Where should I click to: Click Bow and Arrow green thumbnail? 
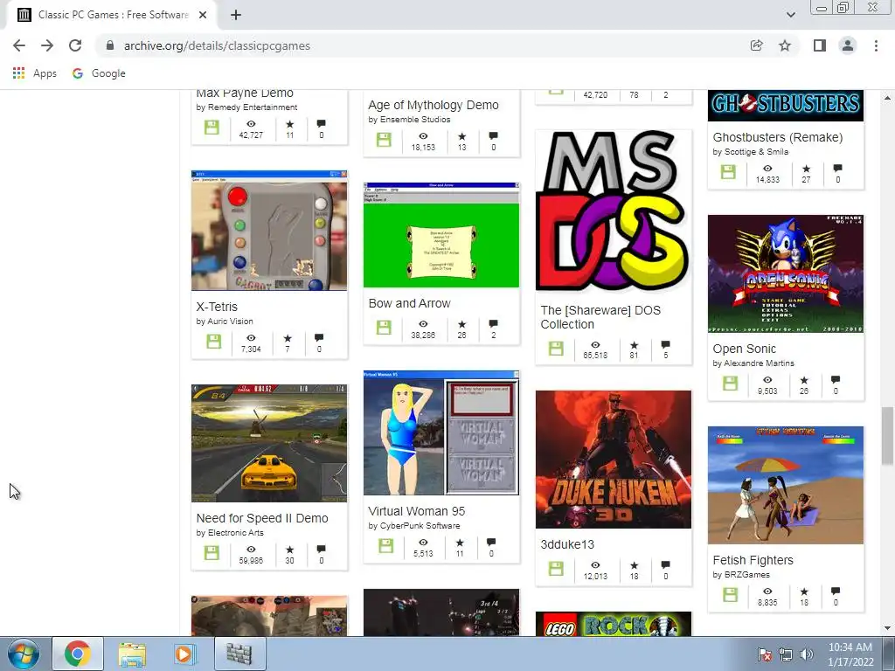tap(441, 235)
